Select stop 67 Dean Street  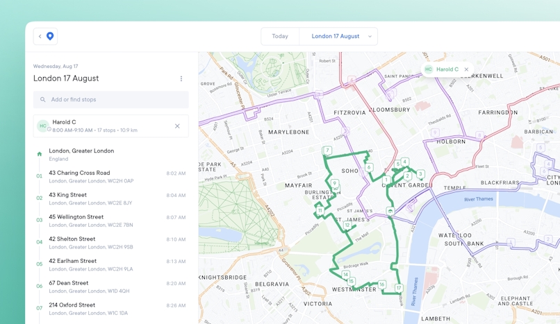pyautogui.click(x=110, y=287)
